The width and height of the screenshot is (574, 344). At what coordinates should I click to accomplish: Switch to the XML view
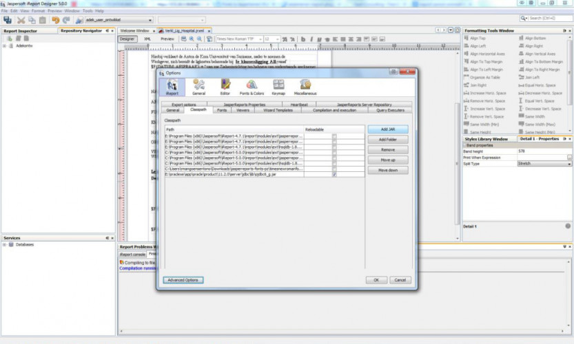147,39
